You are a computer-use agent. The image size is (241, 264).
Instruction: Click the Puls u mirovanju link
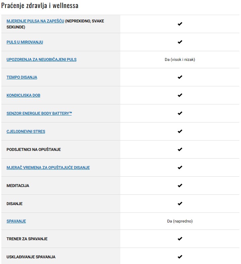click(x=25, y=42)
